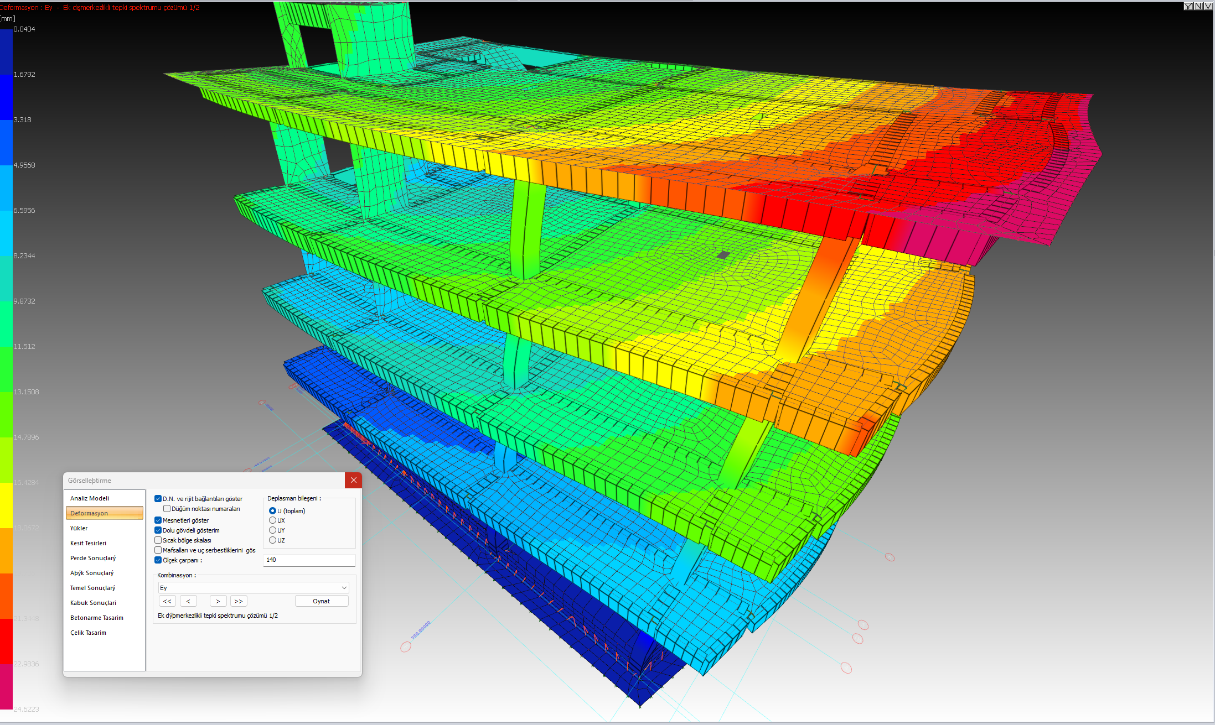
Task: Open the Yükler section
Action: coord(105,528)
